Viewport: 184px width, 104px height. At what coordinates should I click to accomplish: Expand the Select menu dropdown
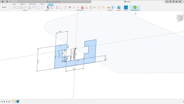126,10
